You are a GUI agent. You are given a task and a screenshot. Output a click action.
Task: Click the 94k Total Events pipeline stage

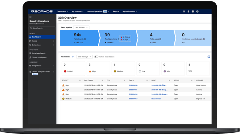[x=79, y=38]
